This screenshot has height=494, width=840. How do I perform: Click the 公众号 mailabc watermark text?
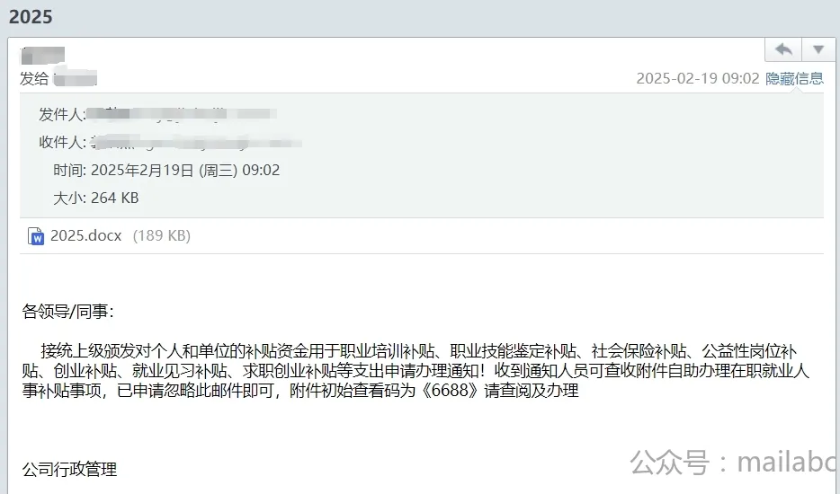coord(734,462)
